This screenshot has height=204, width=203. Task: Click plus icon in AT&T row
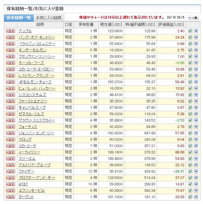196,184
